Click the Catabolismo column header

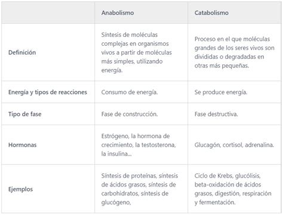point(211,13)
